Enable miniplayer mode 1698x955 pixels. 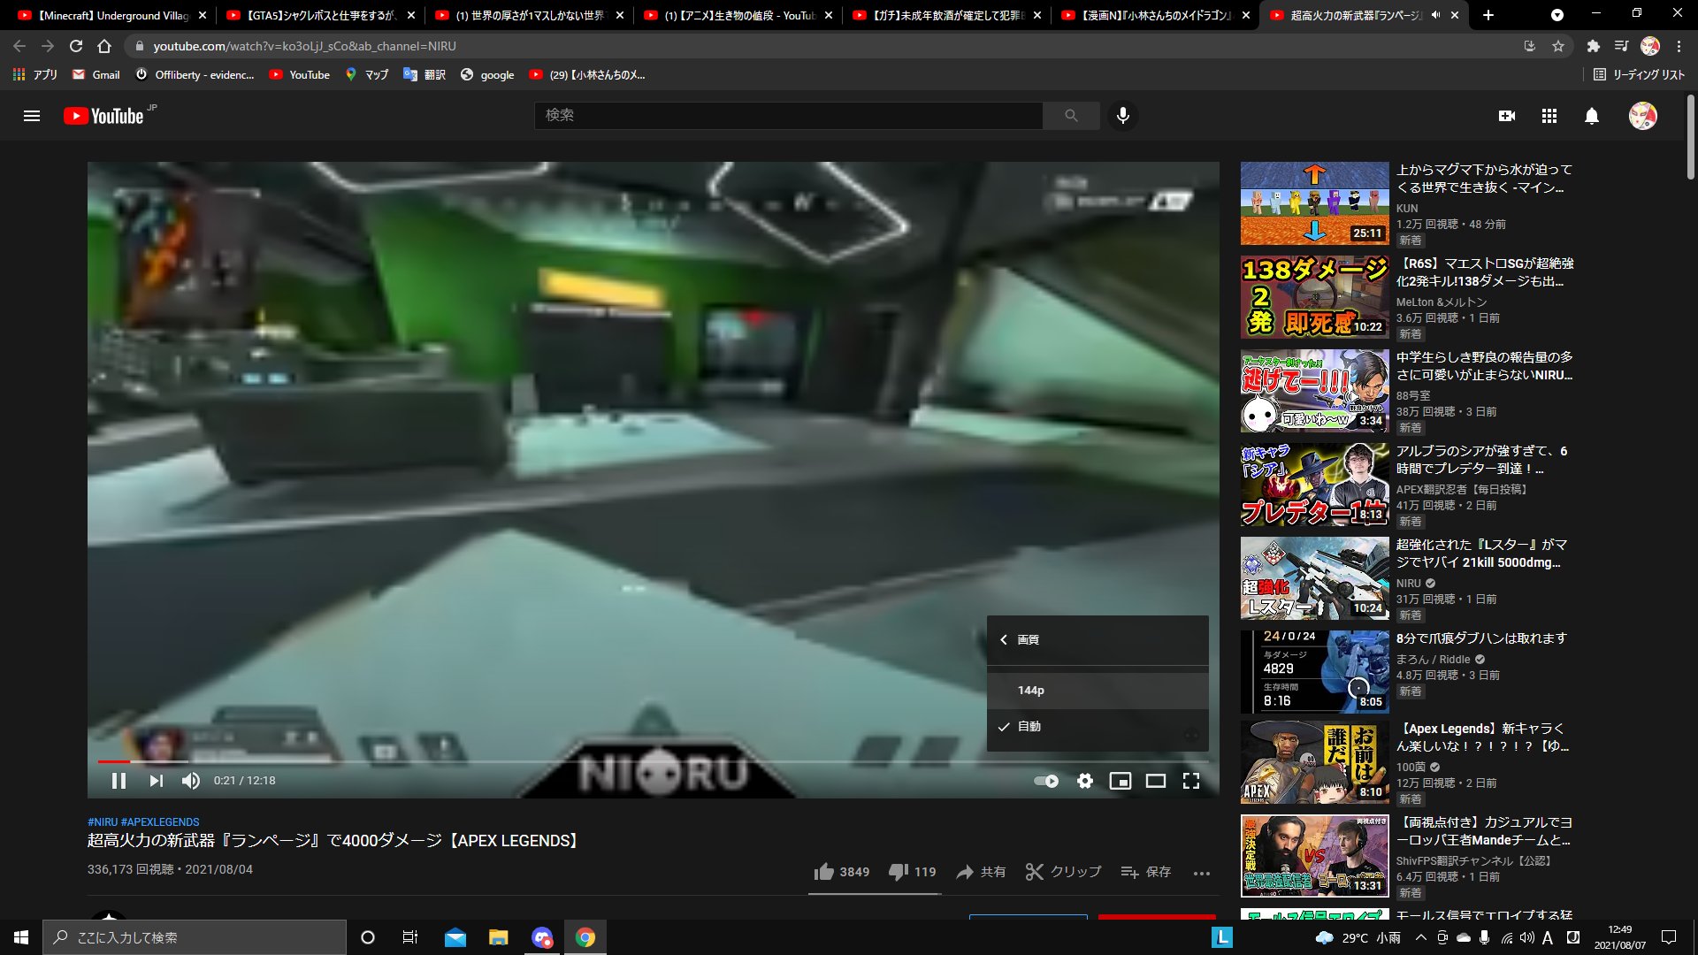(1120, 781)
